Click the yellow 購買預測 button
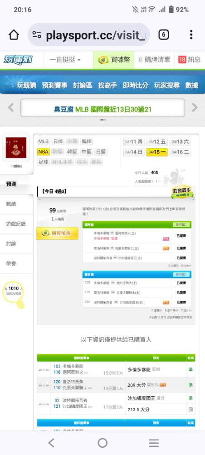 (57, 233)
